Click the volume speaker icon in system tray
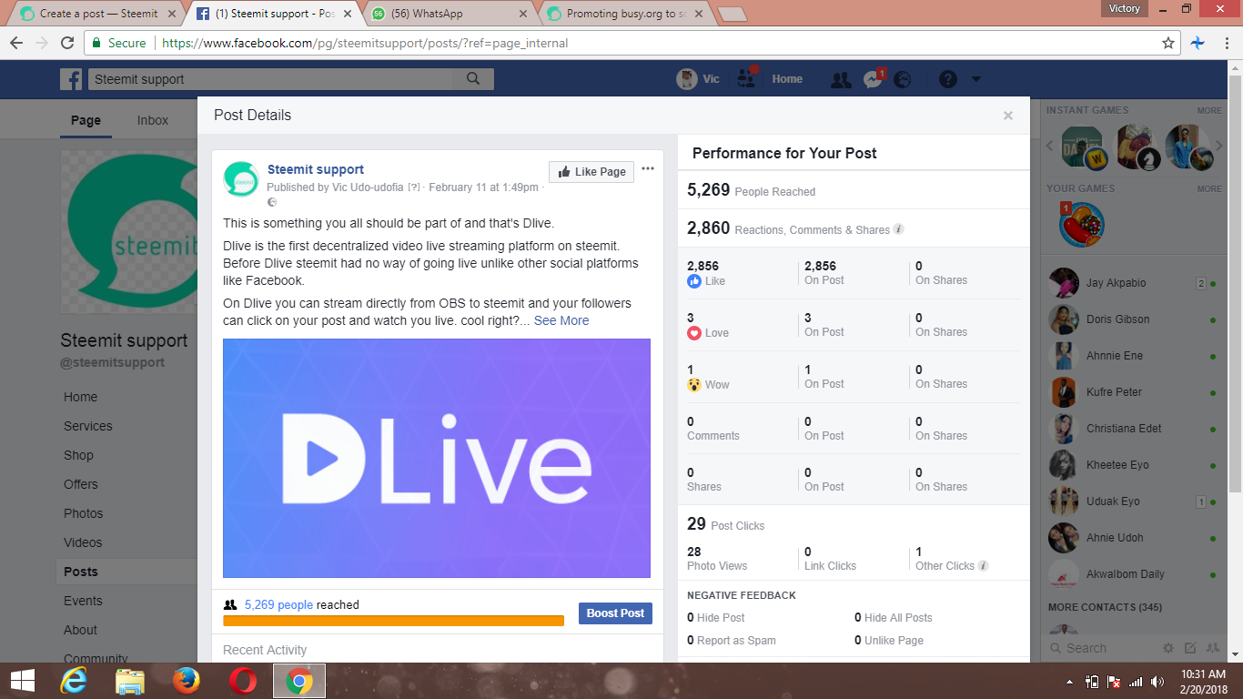Viewport: 1243px width, 699px height. (x=1157, y=681)
